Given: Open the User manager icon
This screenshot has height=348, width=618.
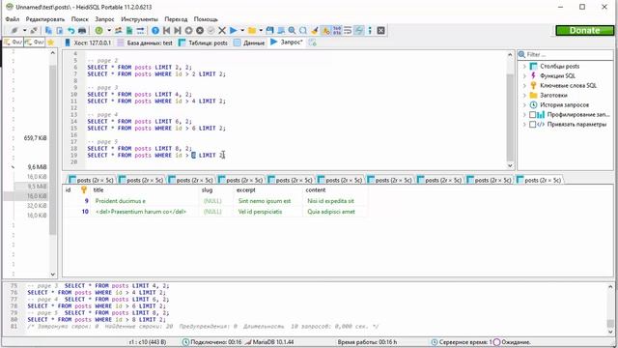Looking at the screenshot, I should coord(118,30).
